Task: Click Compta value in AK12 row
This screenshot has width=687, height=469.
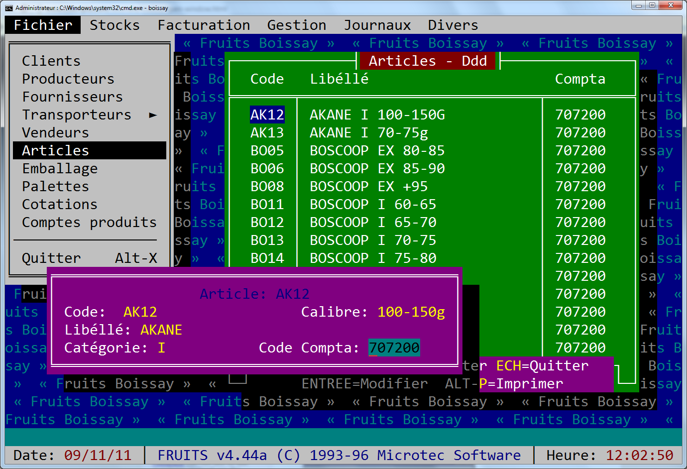Action: coord(580,115)
